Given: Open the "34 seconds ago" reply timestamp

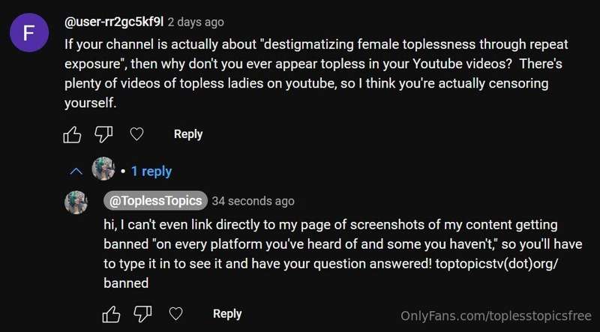Looking at the screenshot, I should [x=253, y=201].
